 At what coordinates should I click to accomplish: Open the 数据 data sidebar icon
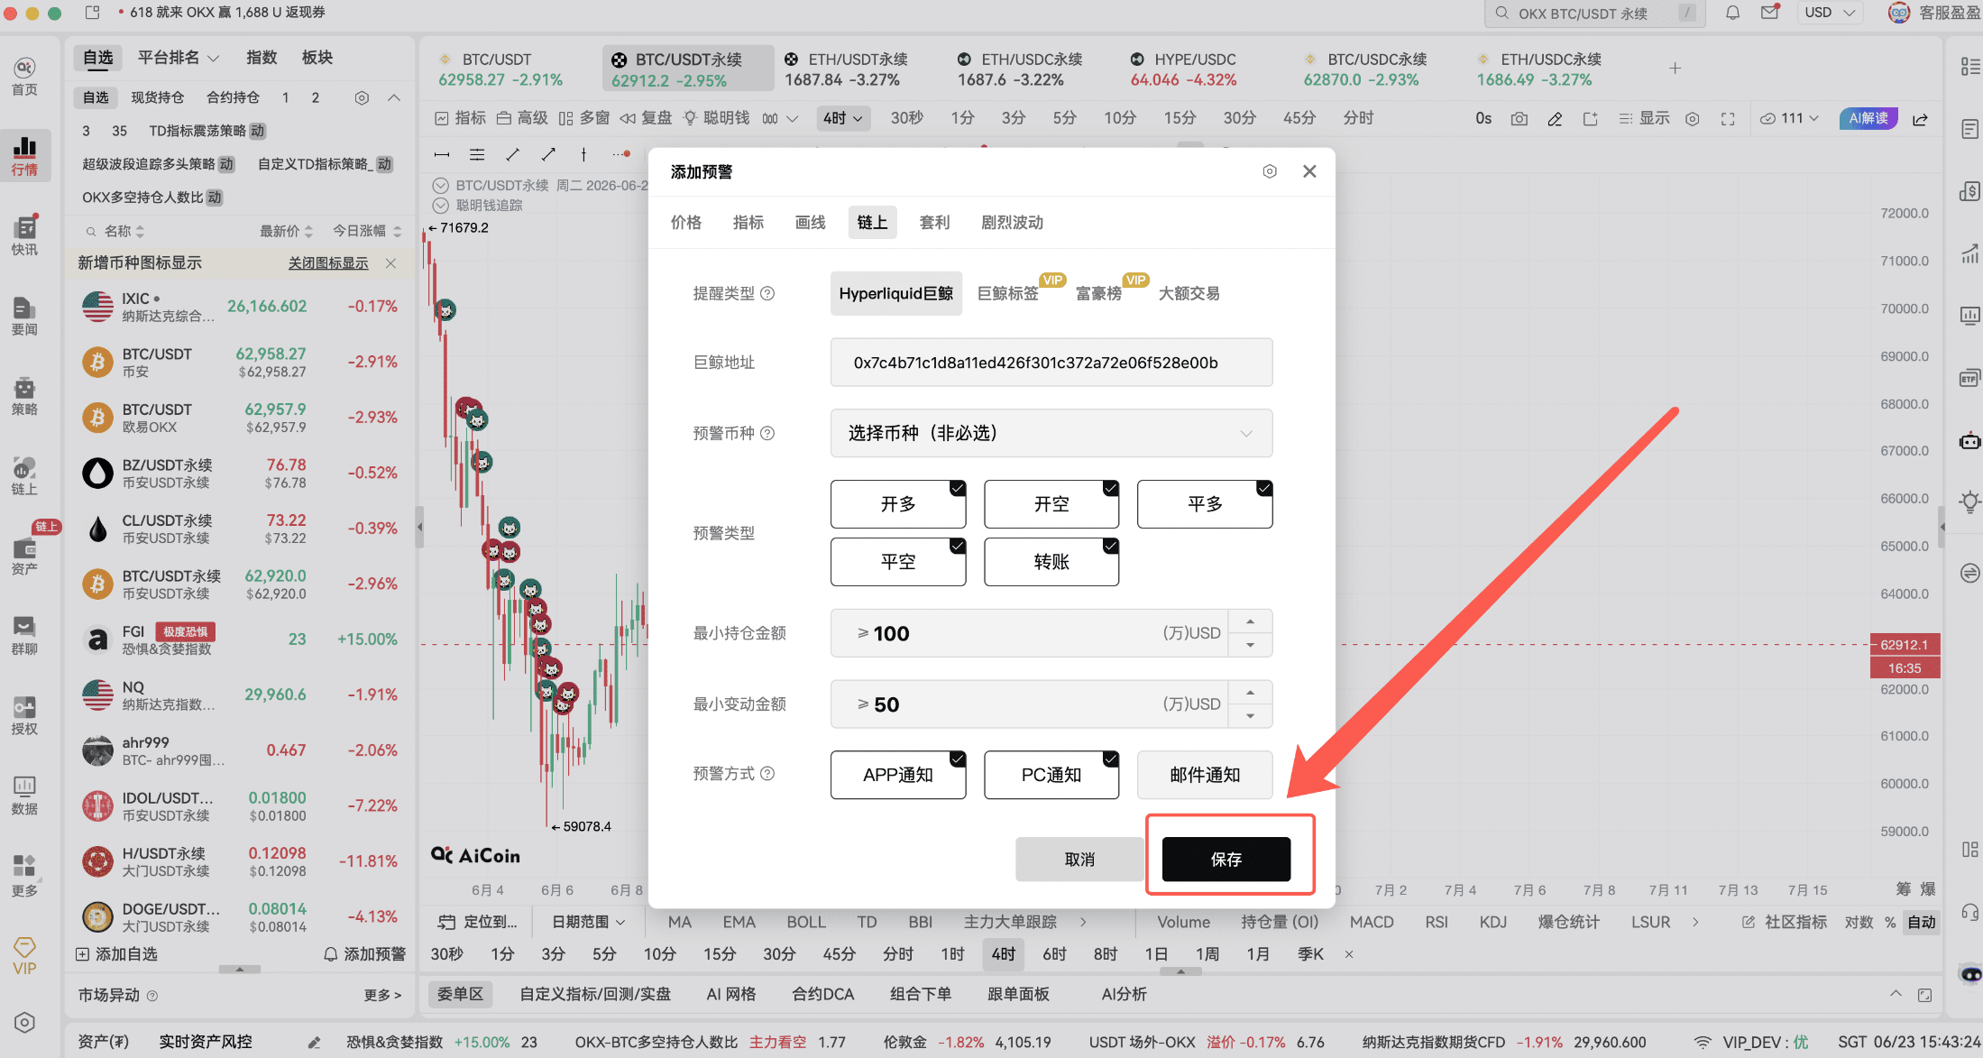pyautogui.click(x=24, y=795)
